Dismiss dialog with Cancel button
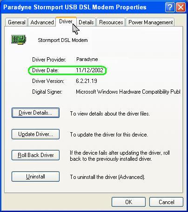The image size is (188, 212). 166,202
